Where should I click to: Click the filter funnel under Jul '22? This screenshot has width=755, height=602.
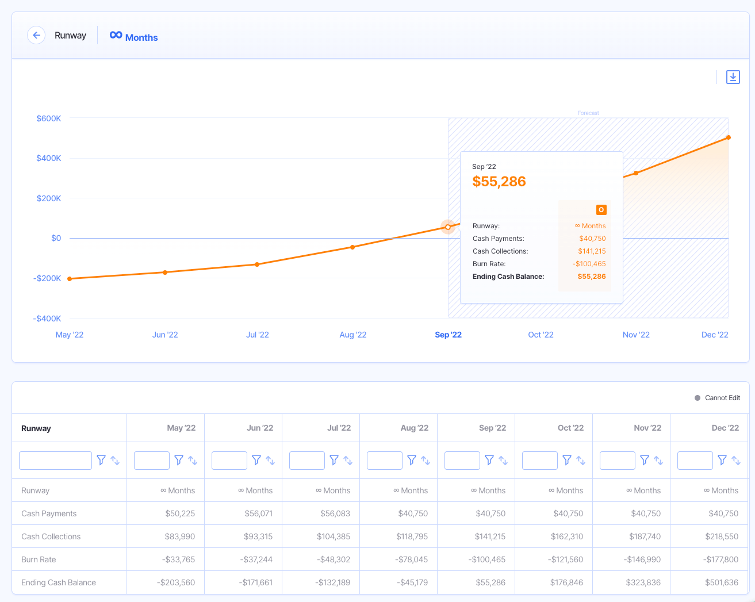tap(334, 460)
